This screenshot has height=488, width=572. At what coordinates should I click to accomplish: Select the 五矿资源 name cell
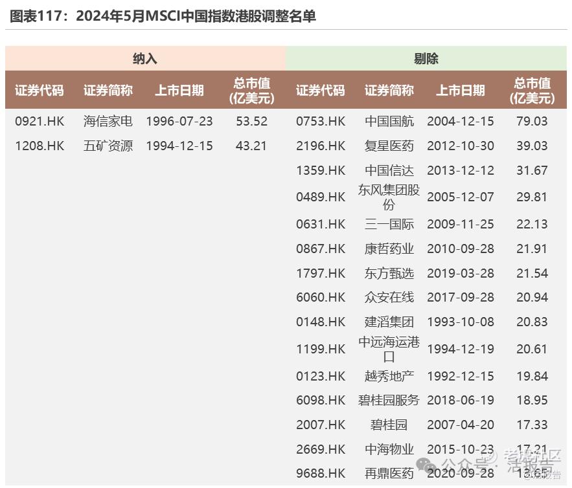(x=108, y=146)
